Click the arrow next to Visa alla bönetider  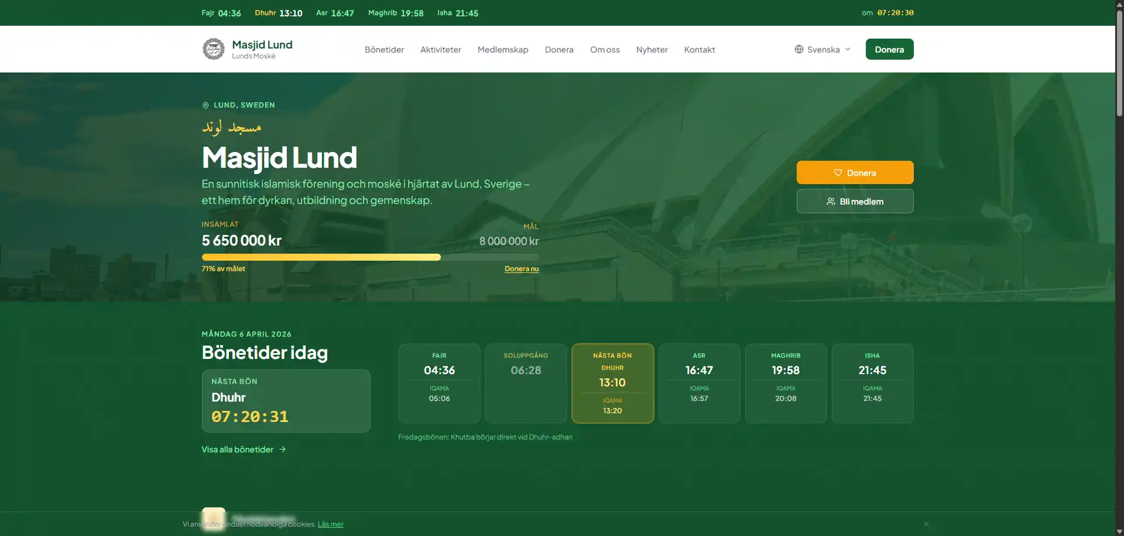coord(283,449)
